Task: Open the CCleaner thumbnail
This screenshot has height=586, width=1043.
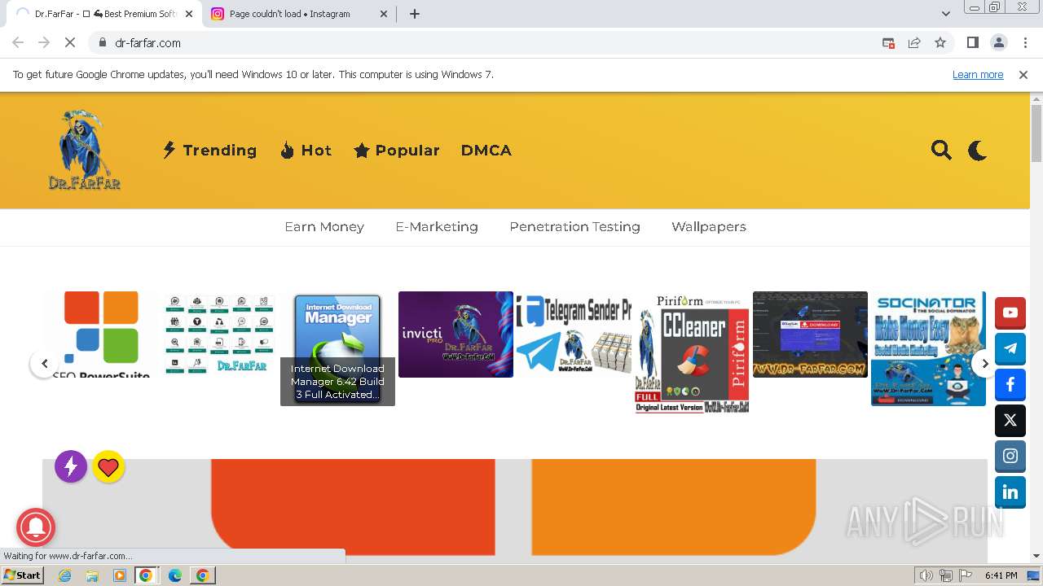Action: pos(692,352)
